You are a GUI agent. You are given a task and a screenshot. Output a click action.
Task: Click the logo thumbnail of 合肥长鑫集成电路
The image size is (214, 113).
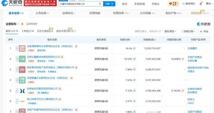click(22, 59)
